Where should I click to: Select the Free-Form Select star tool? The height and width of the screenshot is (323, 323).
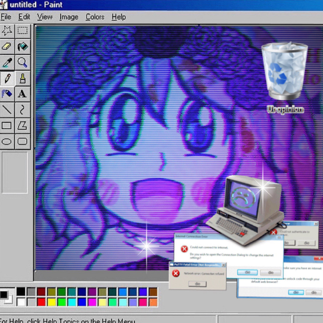(7, 31)
